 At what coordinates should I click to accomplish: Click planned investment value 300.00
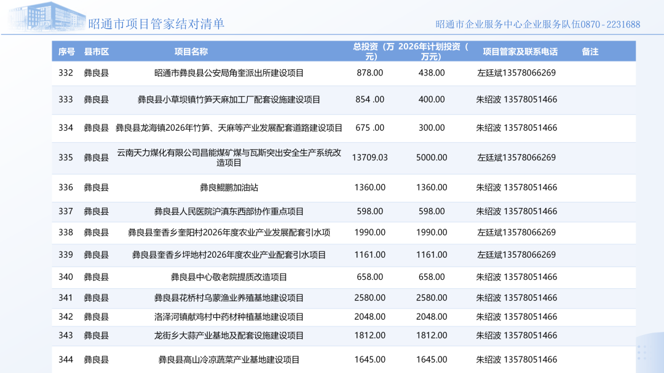point(432,128)
